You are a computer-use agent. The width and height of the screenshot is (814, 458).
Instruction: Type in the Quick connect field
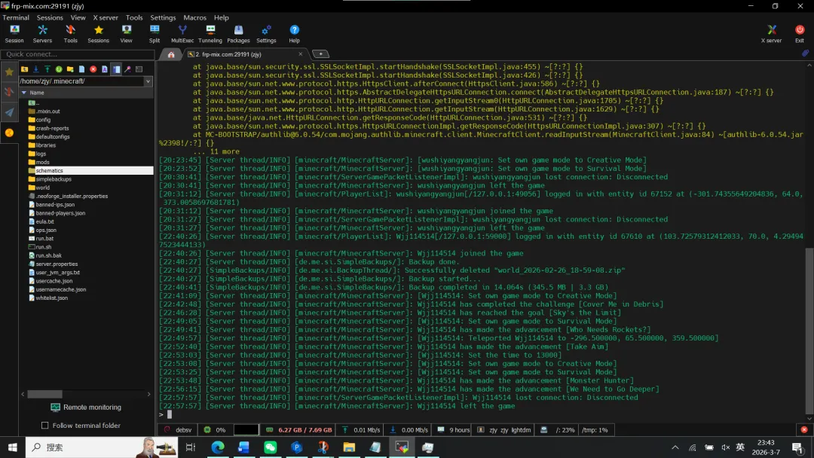[75, 54]
